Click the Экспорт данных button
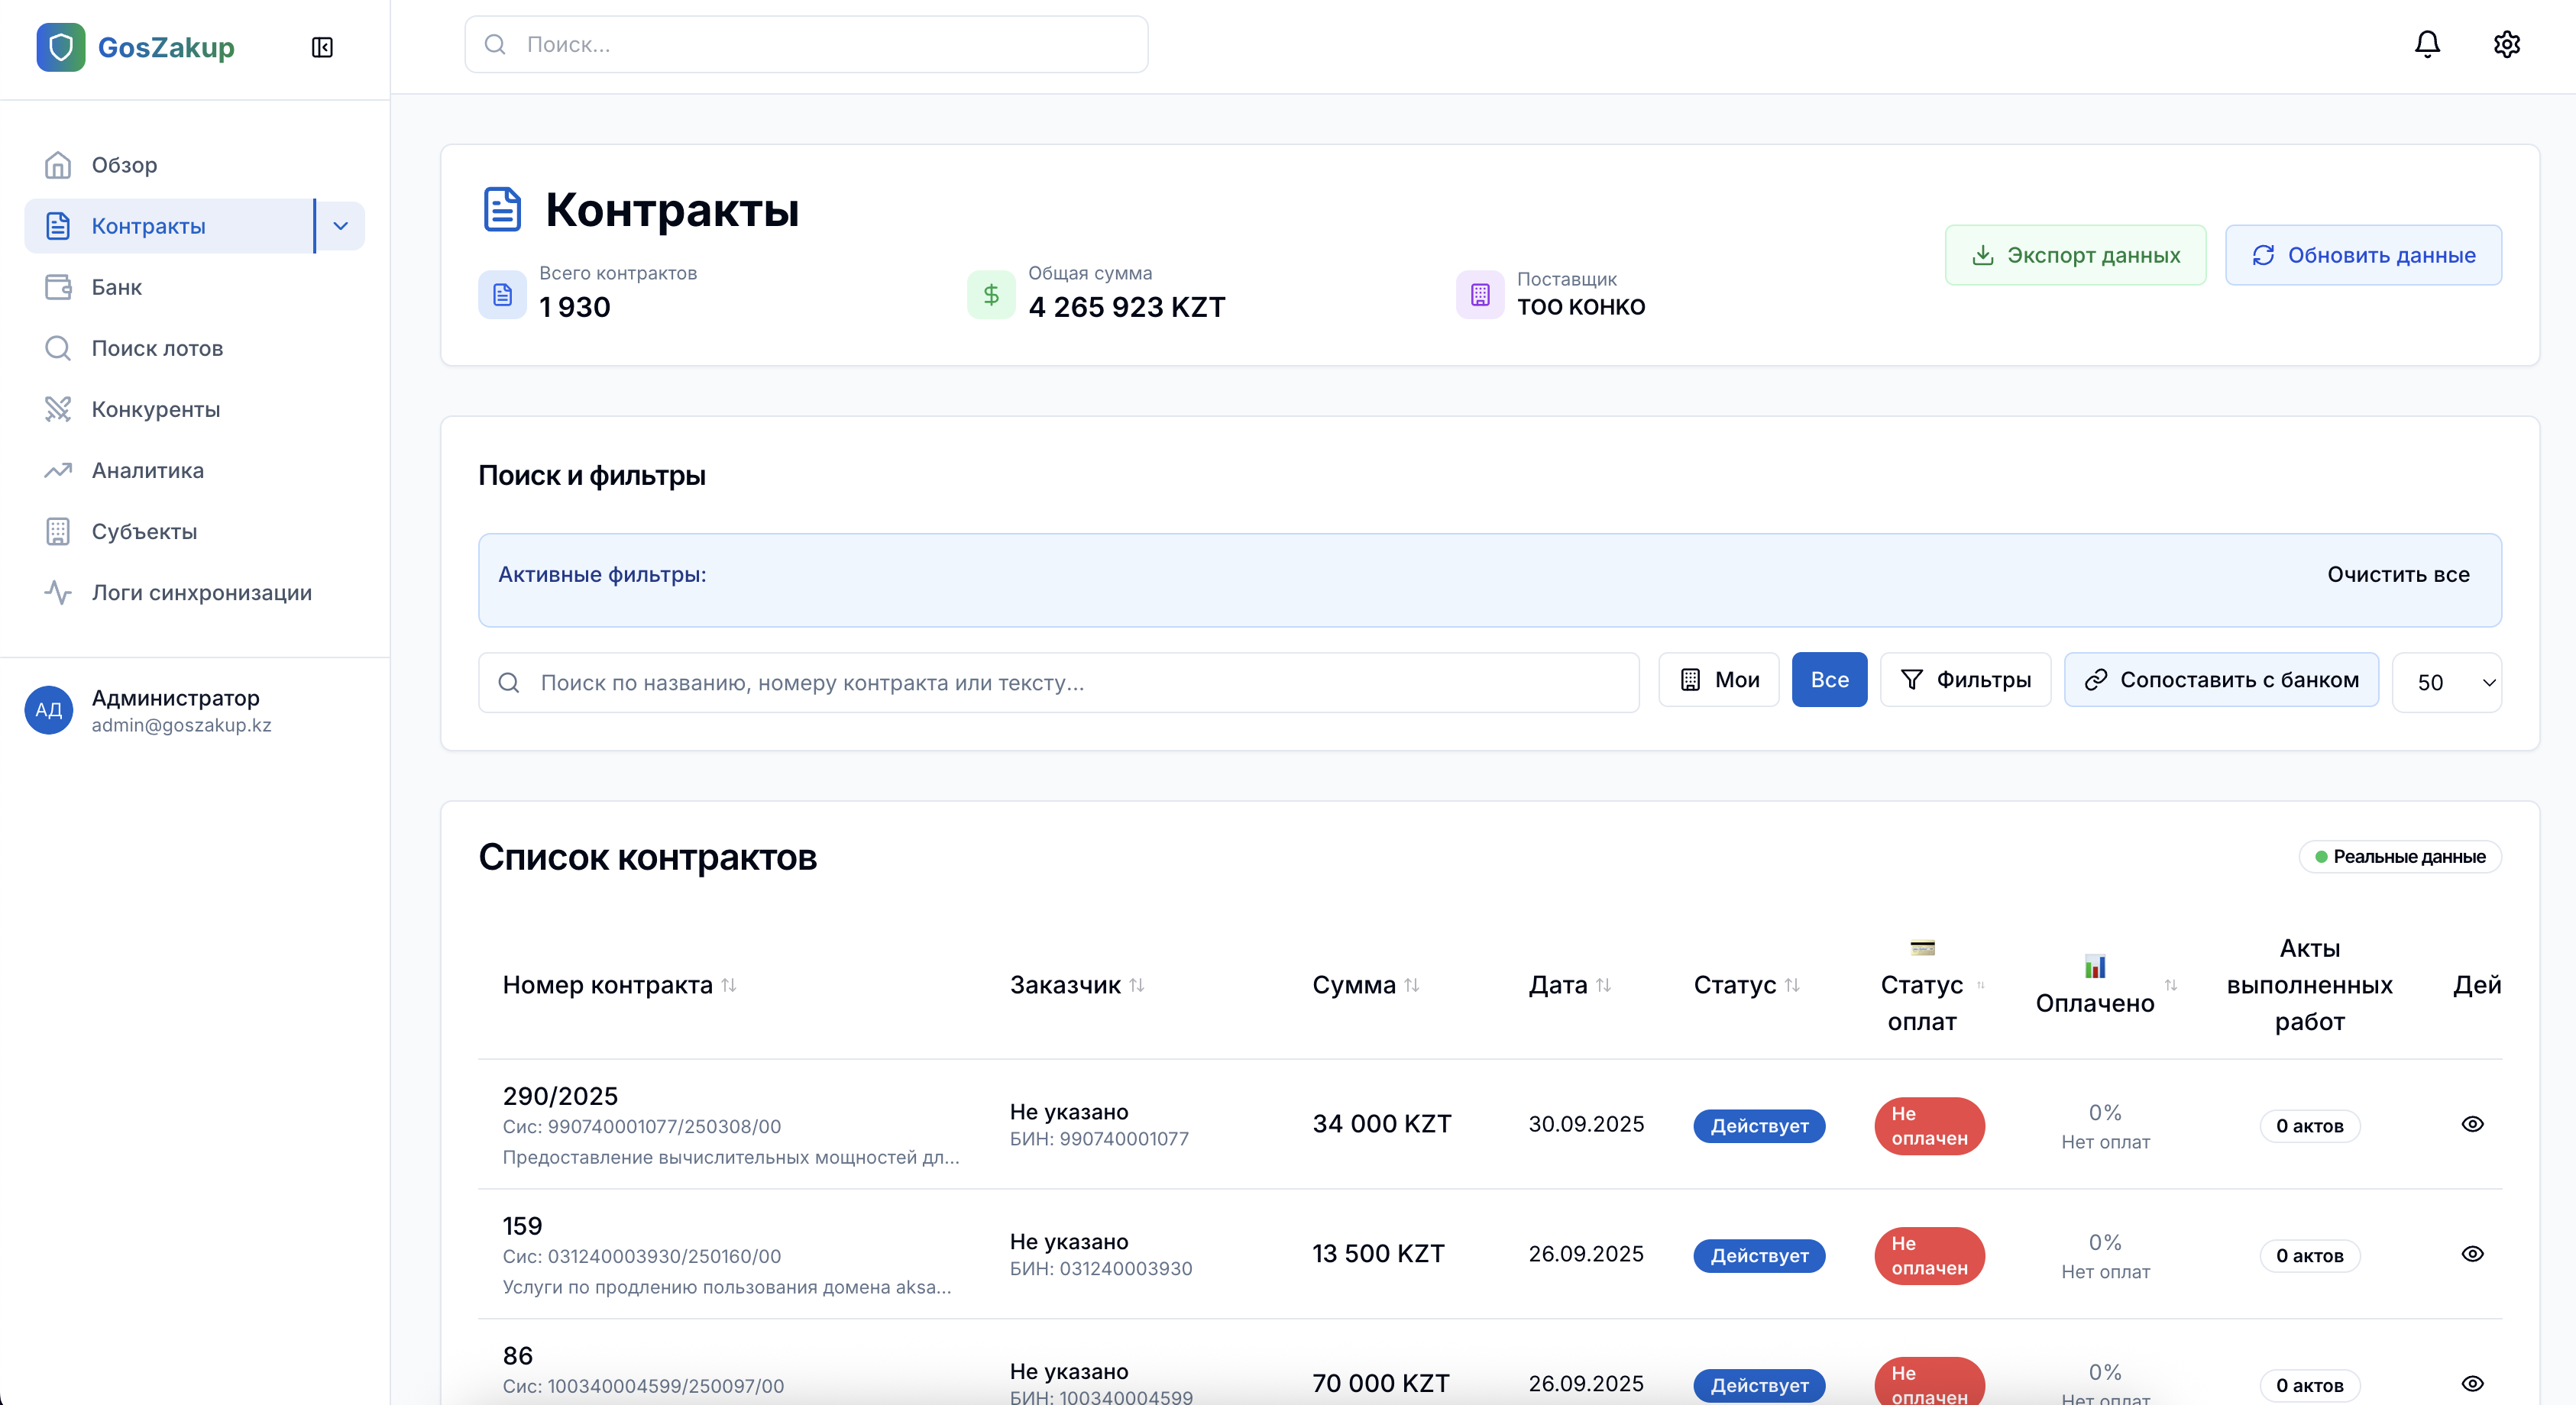 click(2075, 255)
